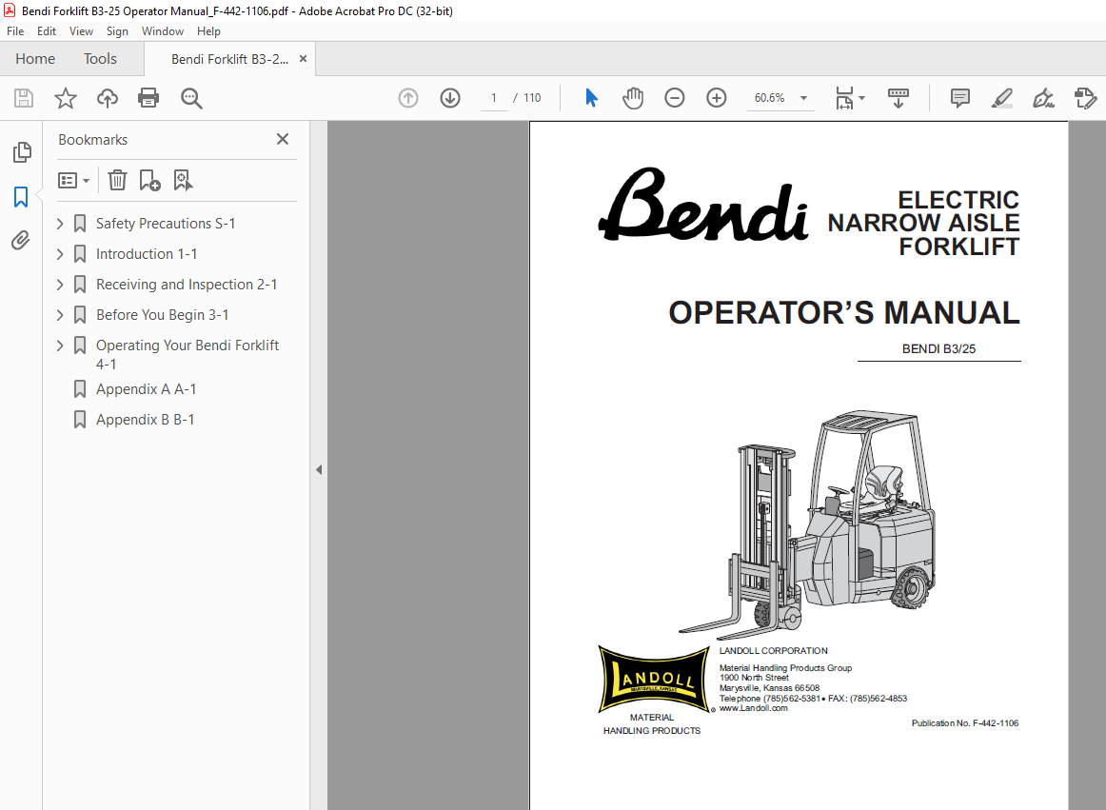
Task: Delete selected bookmark with trash icon
Action: [x=117, y=181]
